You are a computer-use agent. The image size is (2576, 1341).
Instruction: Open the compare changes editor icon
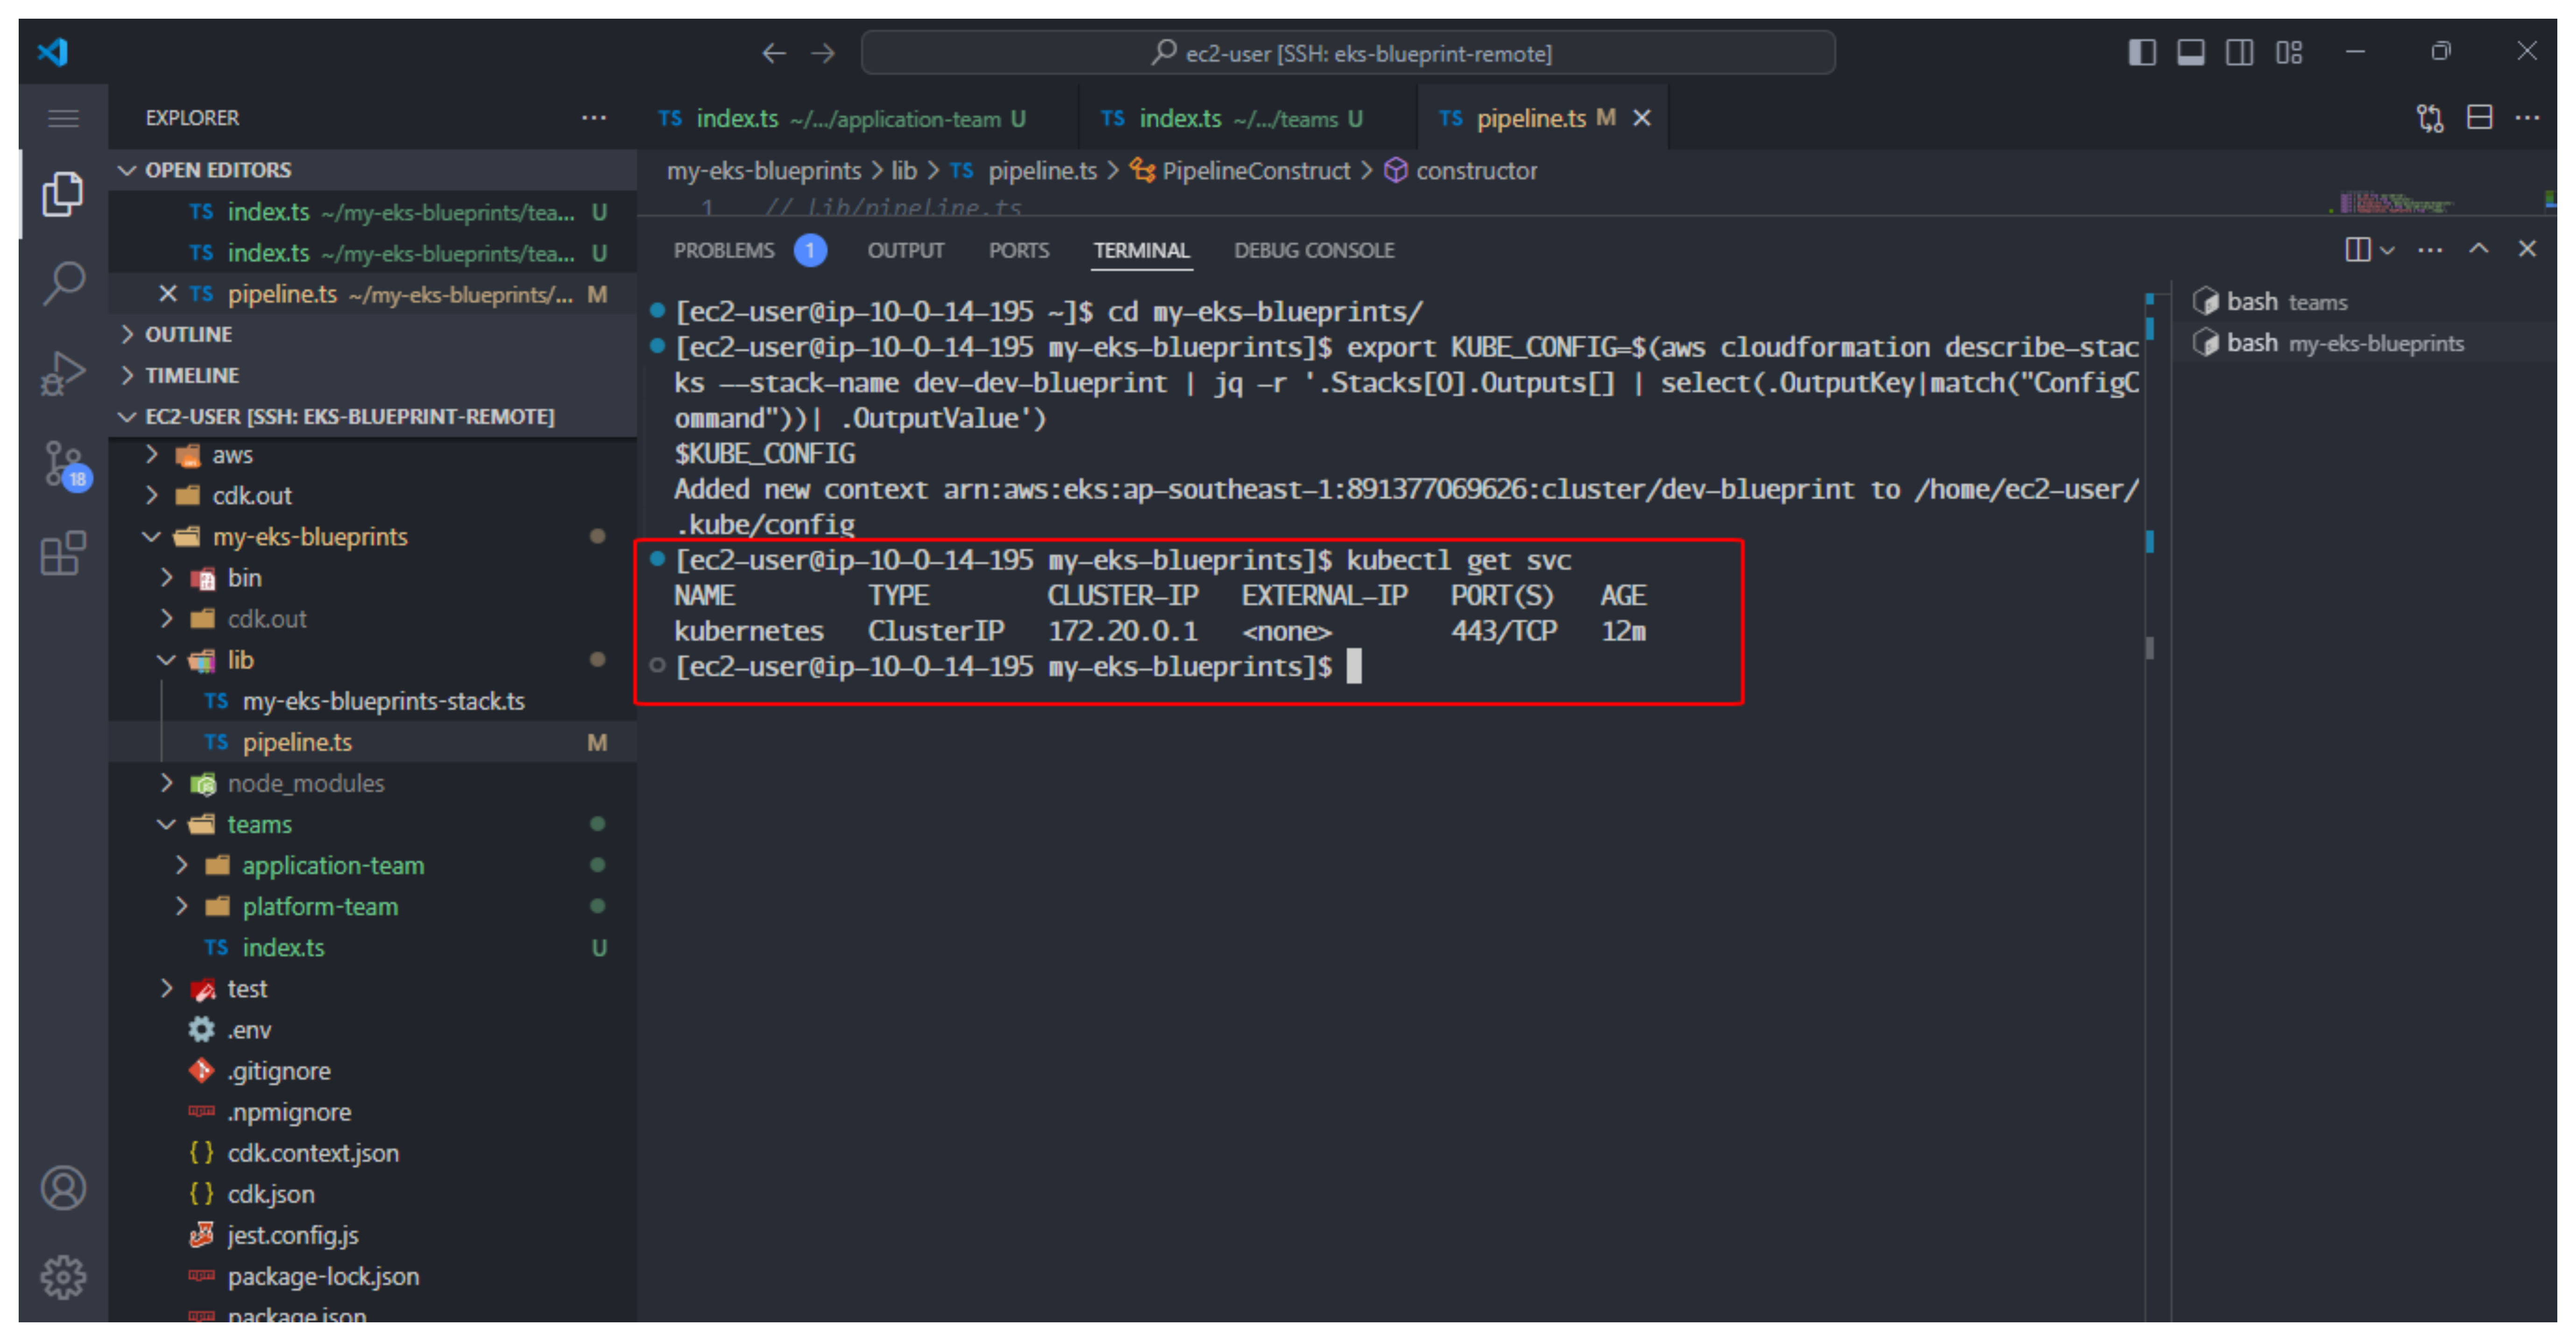(2430, 118)
